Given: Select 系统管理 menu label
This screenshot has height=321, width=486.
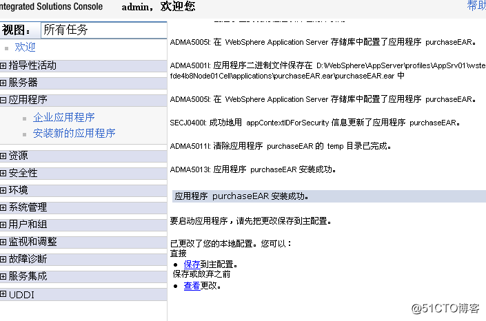Looking at the screenshot, I should pos(28,207).
